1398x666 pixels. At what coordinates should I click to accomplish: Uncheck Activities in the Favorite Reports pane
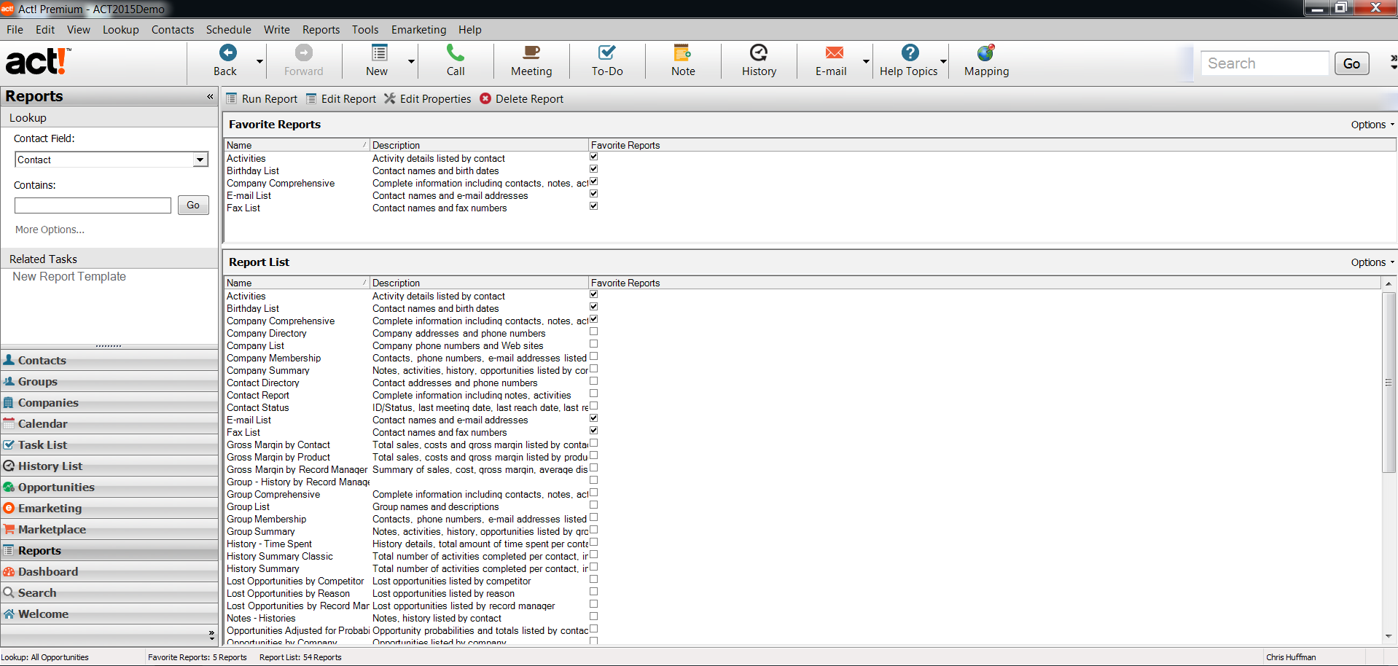pyautogui.click(x=593, y=157)
